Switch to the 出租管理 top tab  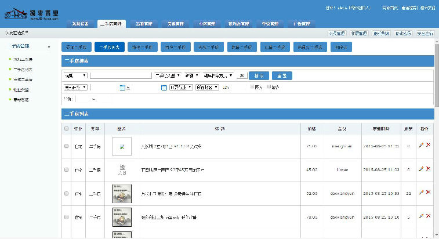pos(144,24)
